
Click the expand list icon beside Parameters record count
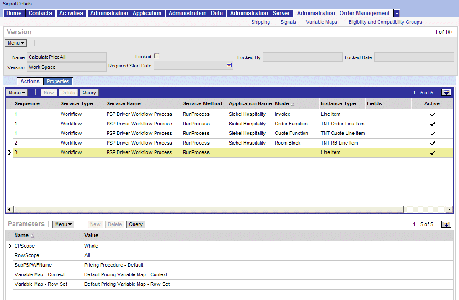coord(445,224)
